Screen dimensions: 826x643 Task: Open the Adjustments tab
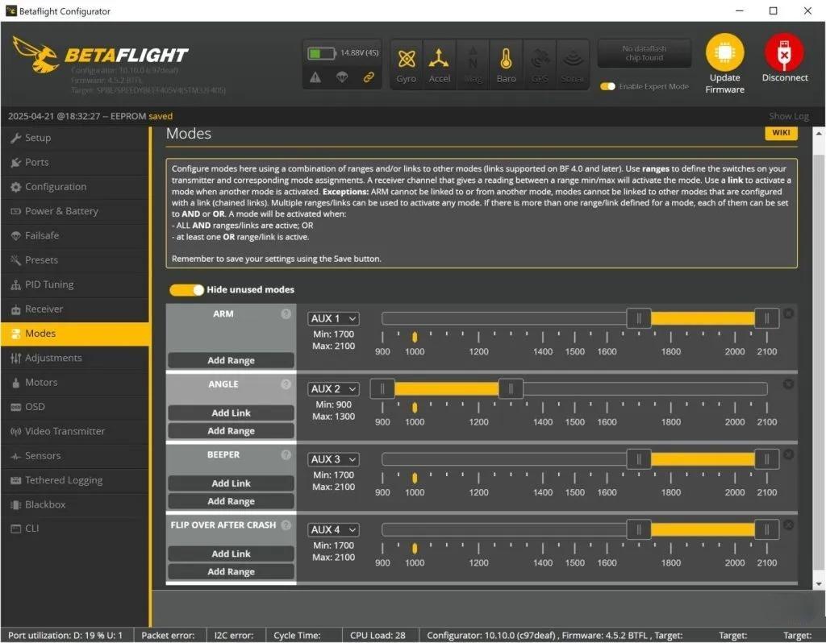[x=75, y=358]
